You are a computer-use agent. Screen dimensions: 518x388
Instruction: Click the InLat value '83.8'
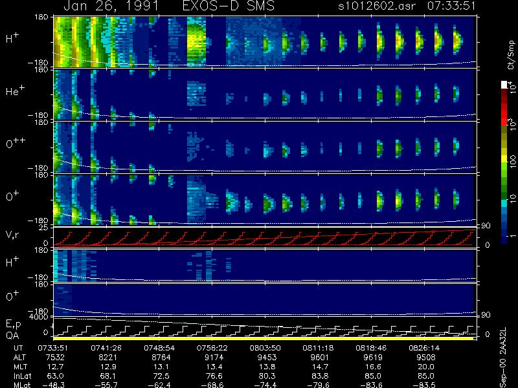pos(320,376)
